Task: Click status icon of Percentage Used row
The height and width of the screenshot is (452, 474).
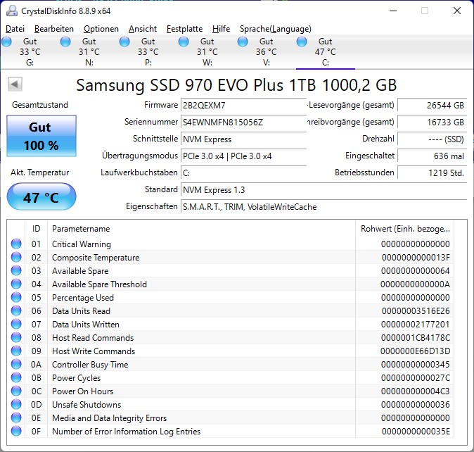Action: pyautogui.click(x=16, y=297)
